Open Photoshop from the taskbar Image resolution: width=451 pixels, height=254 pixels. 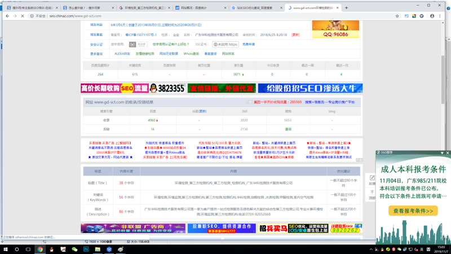click(x=86, y=249)
